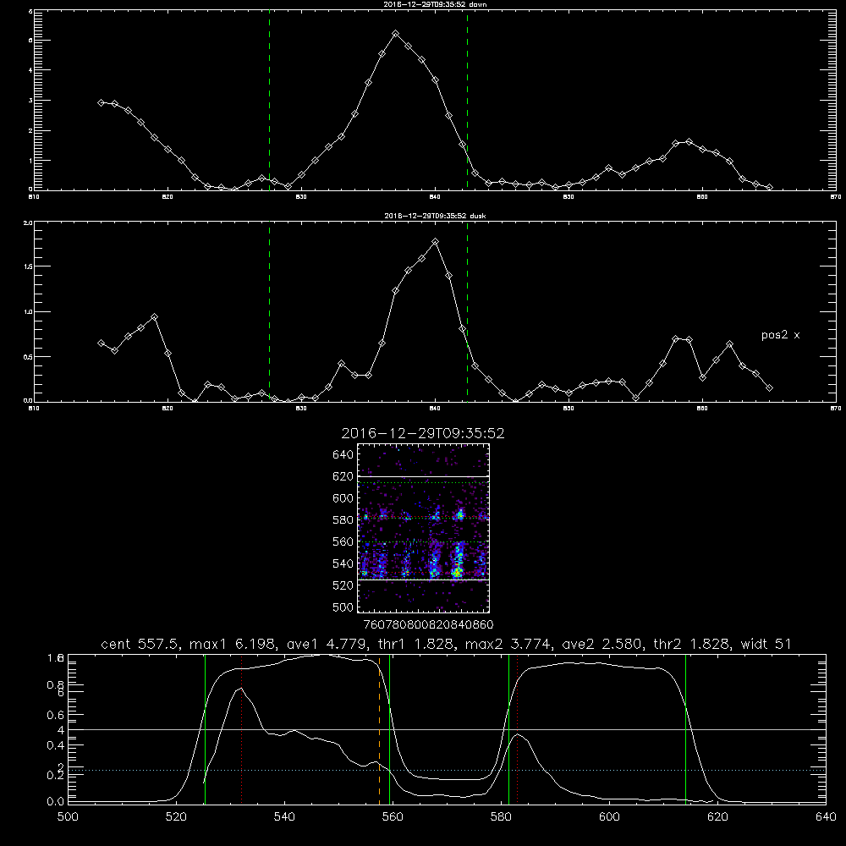Click the red dotted line near 532 in bottom plot

click(x=242, y=729)
